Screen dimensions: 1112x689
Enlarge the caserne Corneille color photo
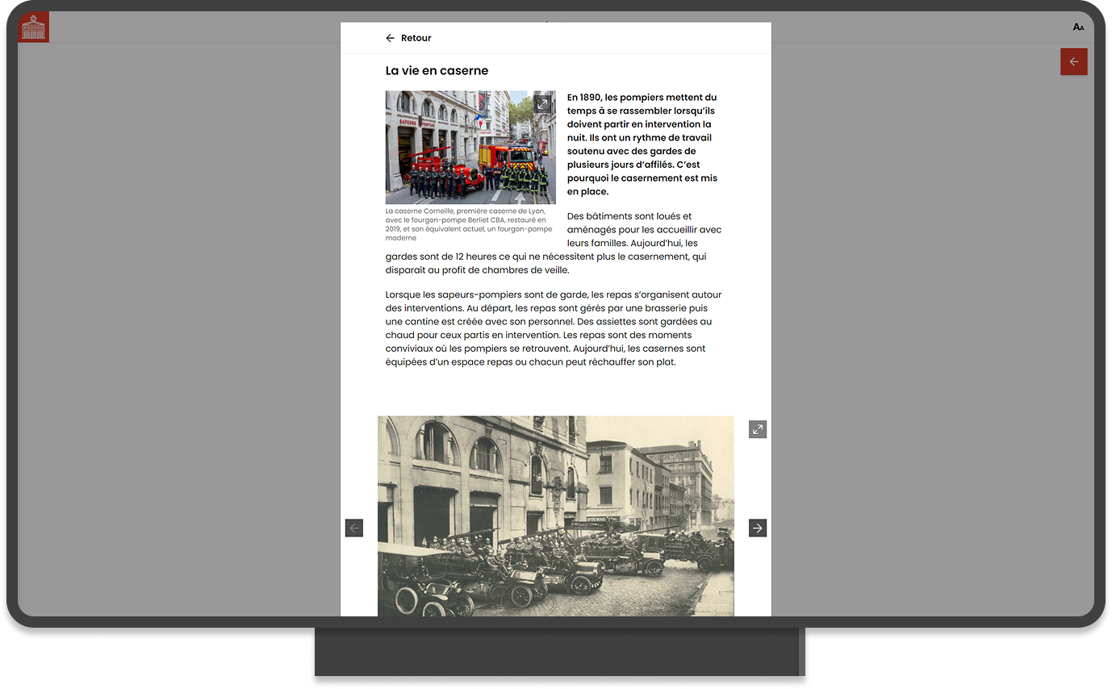coord(542,104)
